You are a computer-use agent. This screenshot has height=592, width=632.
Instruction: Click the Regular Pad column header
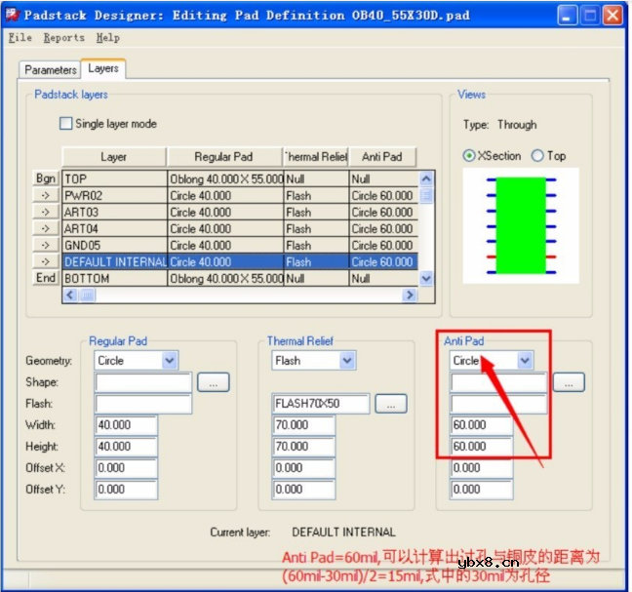point(223,157)
